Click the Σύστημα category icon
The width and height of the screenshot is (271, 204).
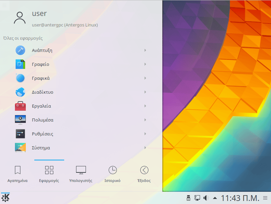[20, 148]
